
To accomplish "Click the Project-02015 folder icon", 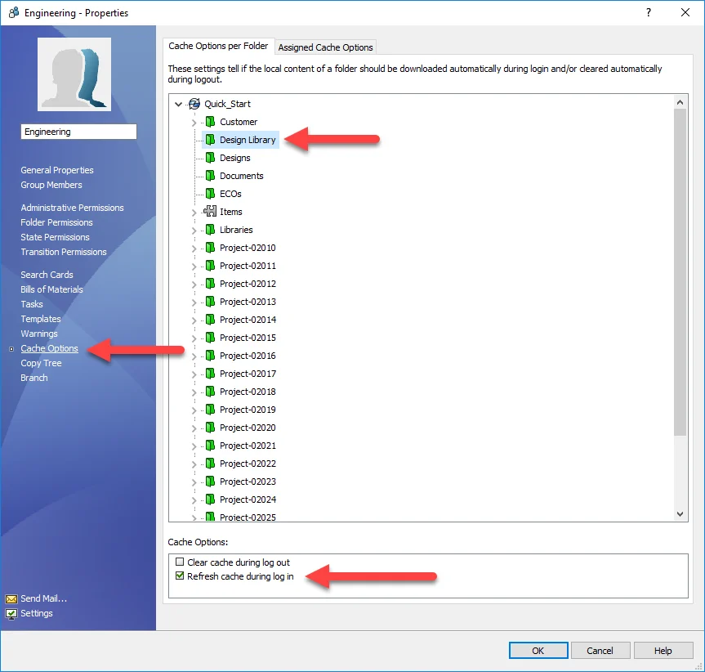I will tap(210, 338).
